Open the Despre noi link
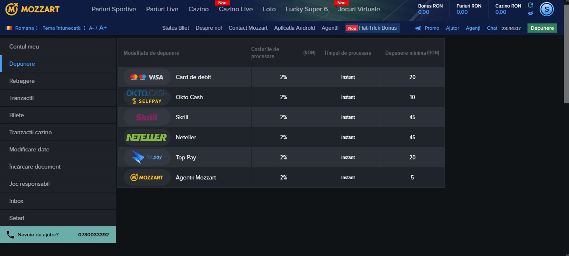 [x=209, y=28]
